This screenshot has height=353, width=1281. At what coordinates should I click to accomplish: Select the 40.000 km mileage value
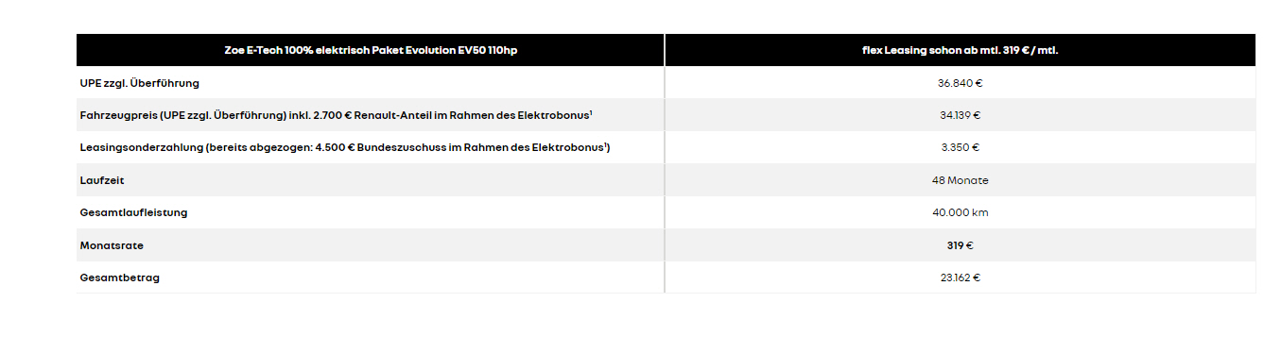click(960, 212)
